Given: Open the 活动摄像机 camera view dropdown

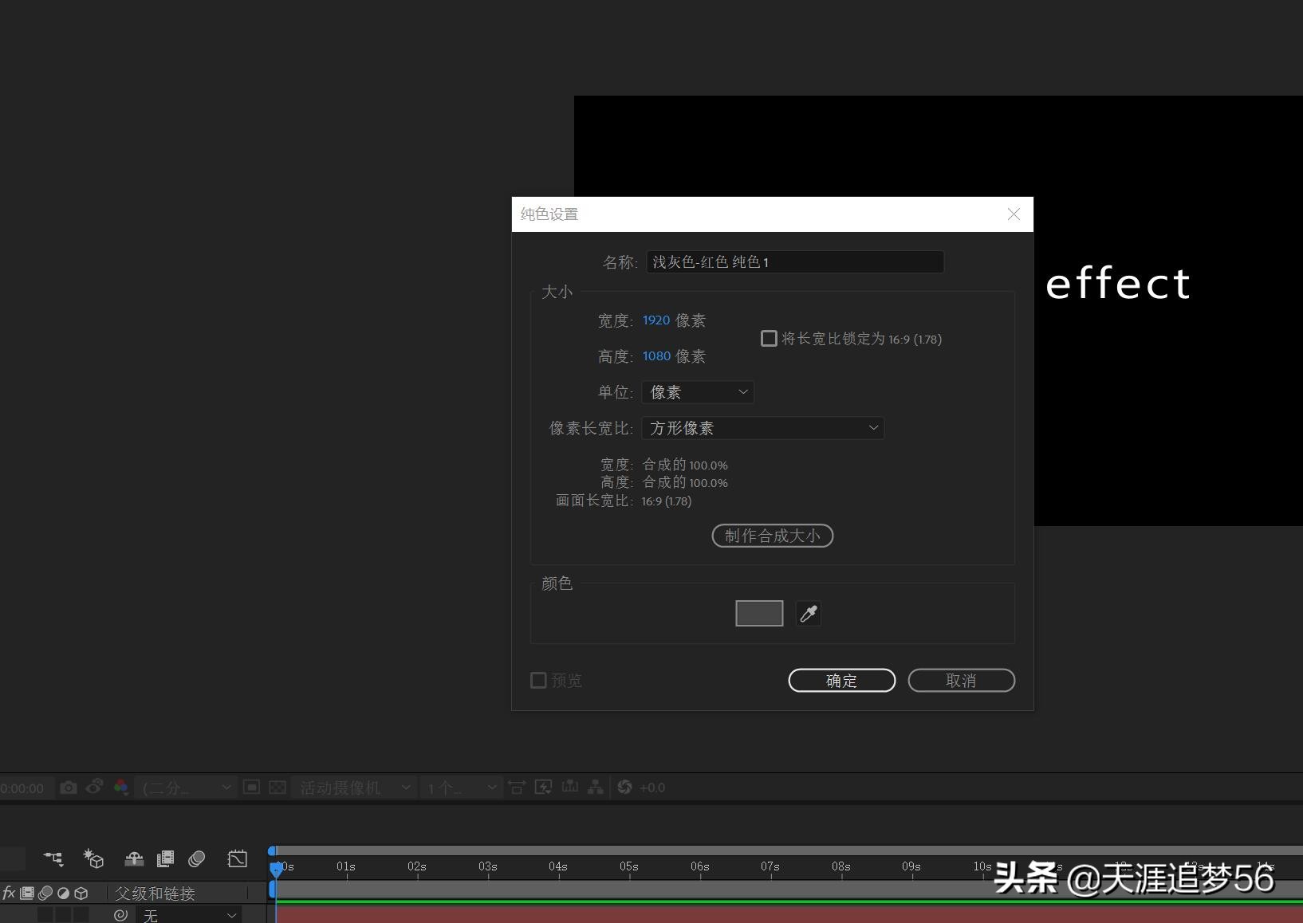Looking at the screenshot, I should (x=353, y=787).
